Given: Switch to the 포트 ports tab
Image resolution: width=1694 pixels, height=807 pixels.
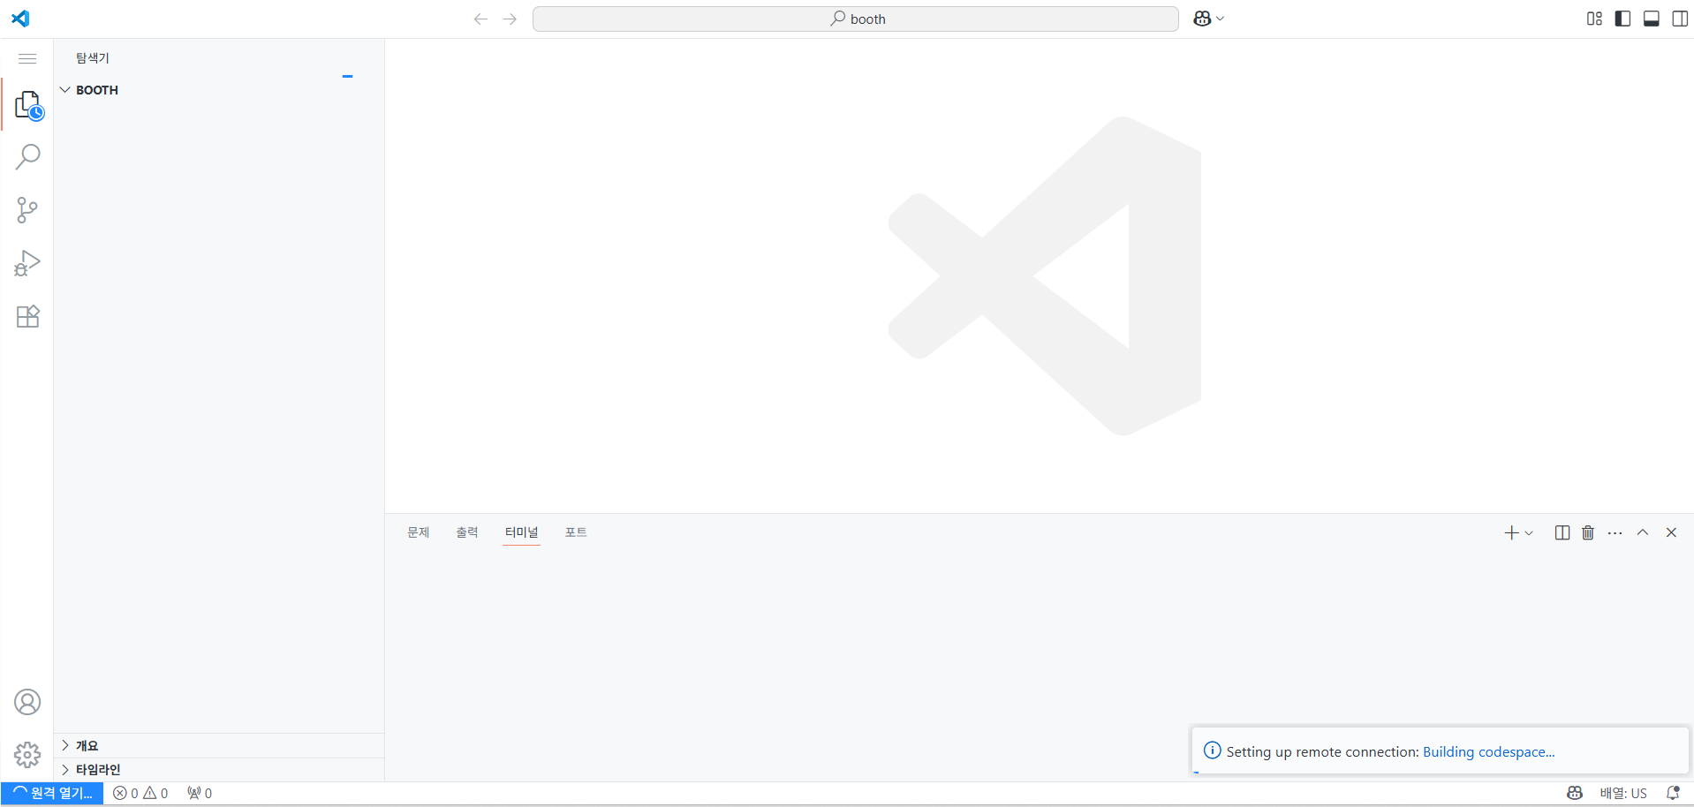Looking at the screenshot, I should pyautogui.click(x=576, y=532).
